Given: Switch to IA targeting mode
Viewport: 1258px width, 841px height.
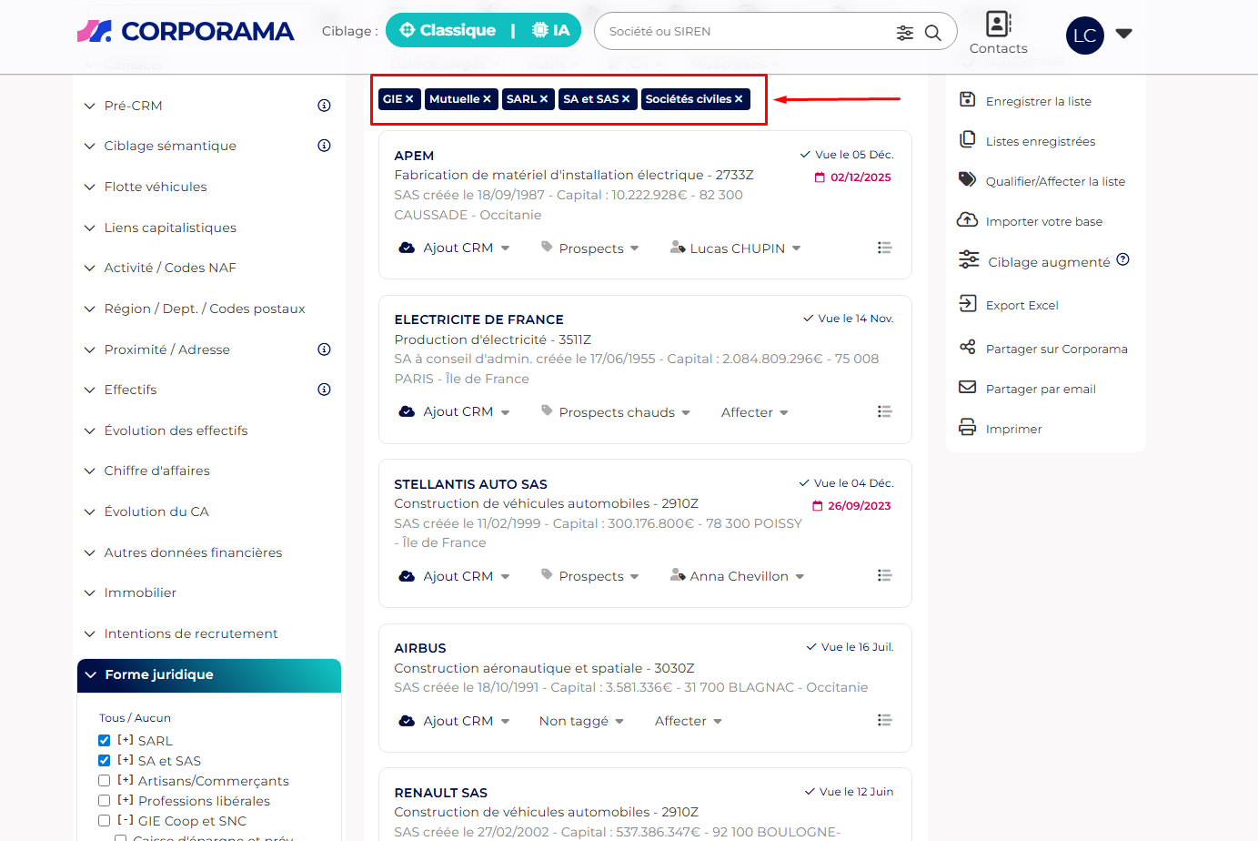Looking at the screenshot, I should (551, 31).
